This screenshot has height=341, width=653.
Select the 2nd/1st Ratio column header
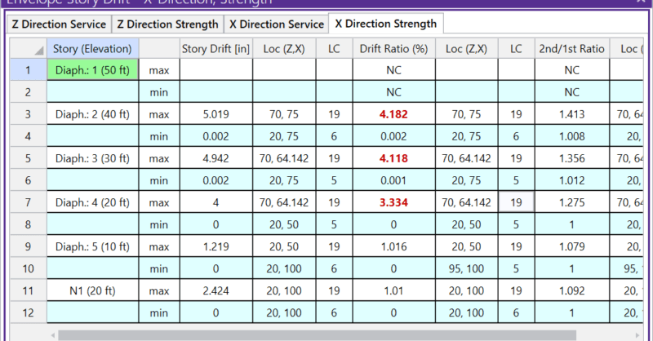(x=571, y=49)
